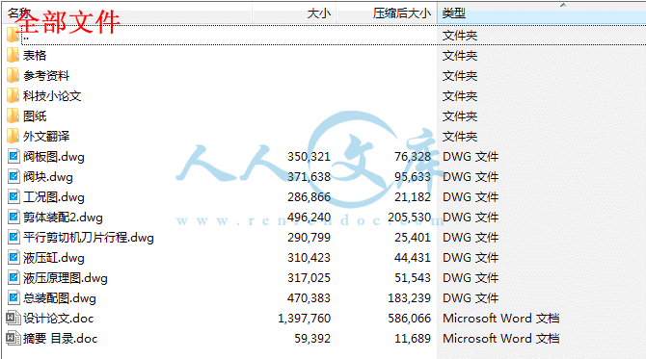646x359 pixels.
Task: Click the parent directory '..' folder icon
Action: pyautogui.click(x=13, y=36)
